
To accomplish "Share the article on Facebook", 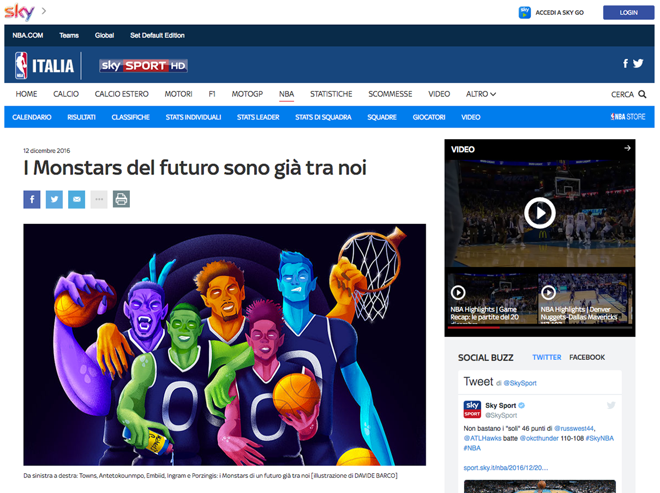I will point(32,200).
